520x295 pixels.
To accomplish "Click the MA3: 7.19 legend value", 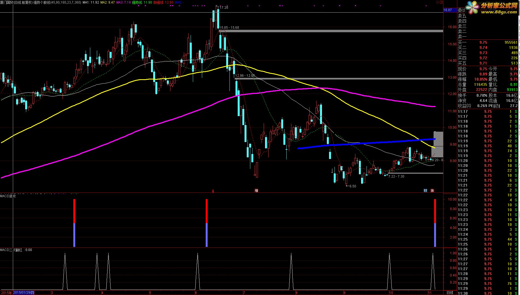I will 123,2.
